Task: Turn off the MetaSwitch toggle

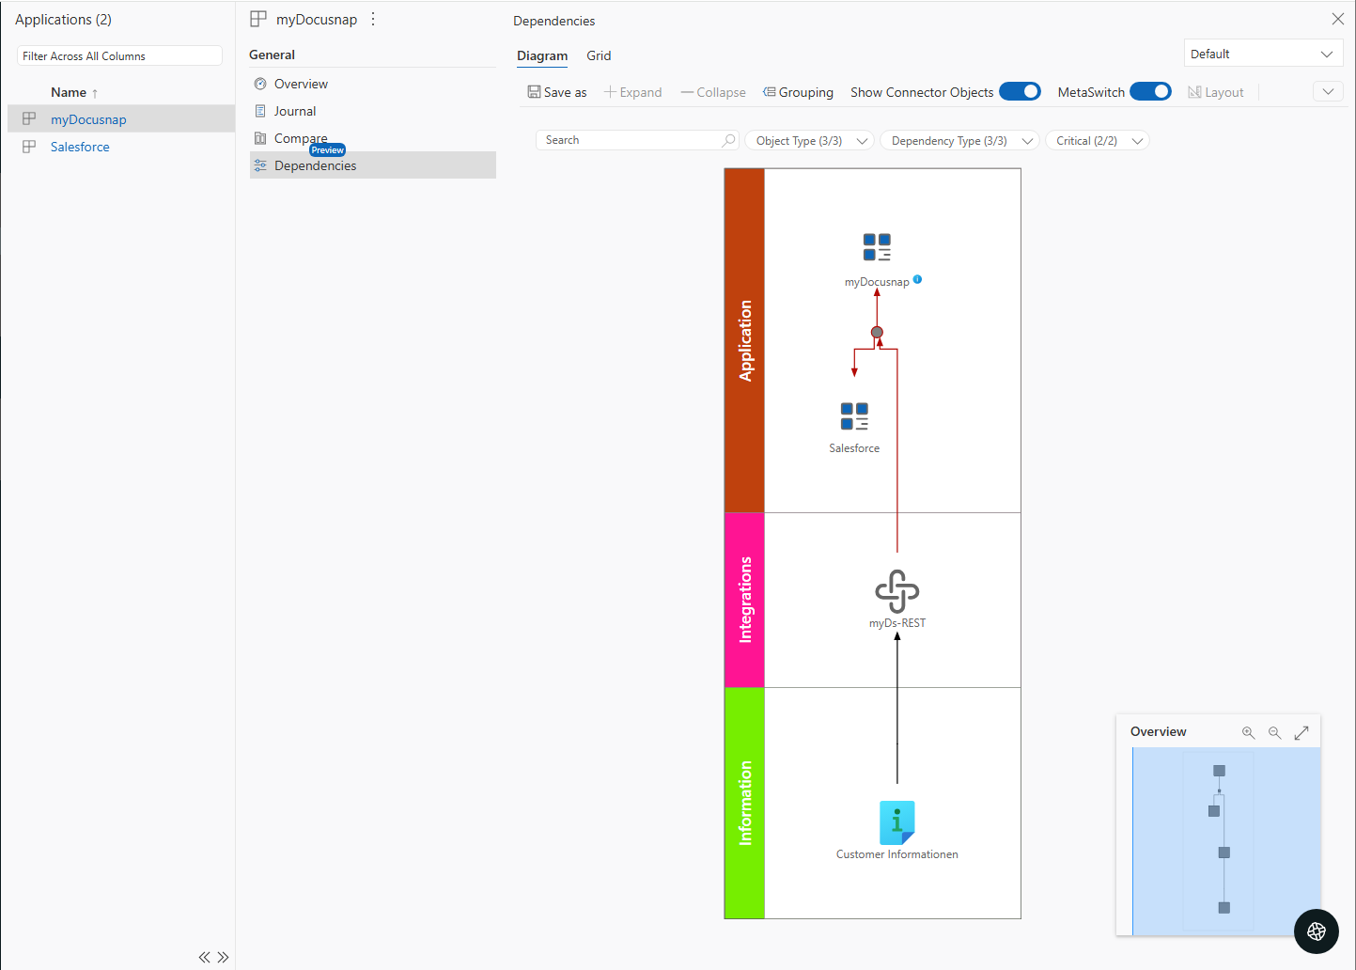Action: 1151,91
